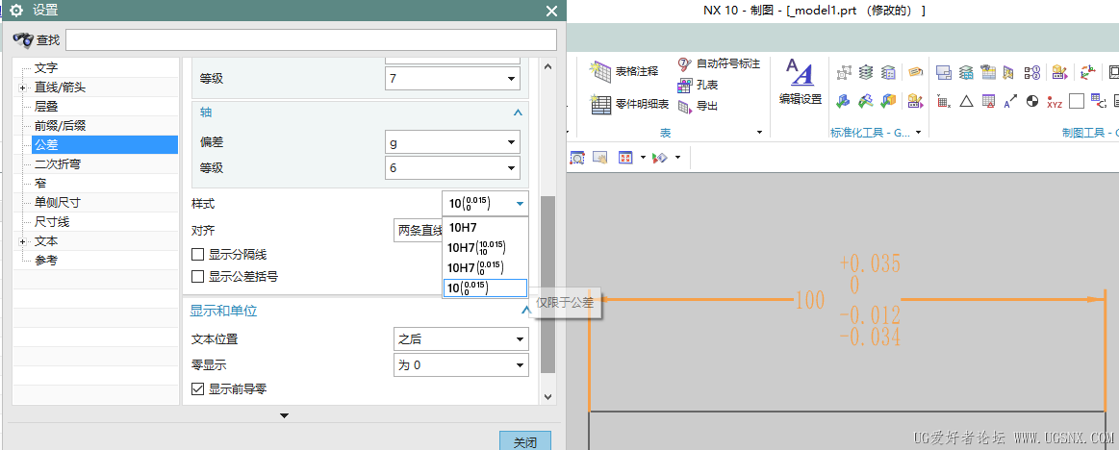The width and height of the screenshot is (1119, 450).
Task: Select 前缀/后缀 in the settings tree
Action: click(61, 126)
